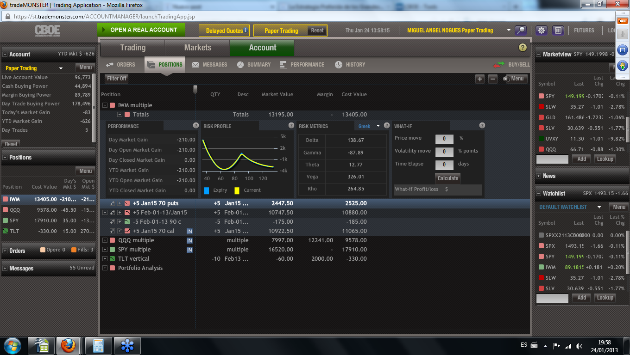Toggle the Filter Off button
The image size is (630, 355).
(117, 79)
